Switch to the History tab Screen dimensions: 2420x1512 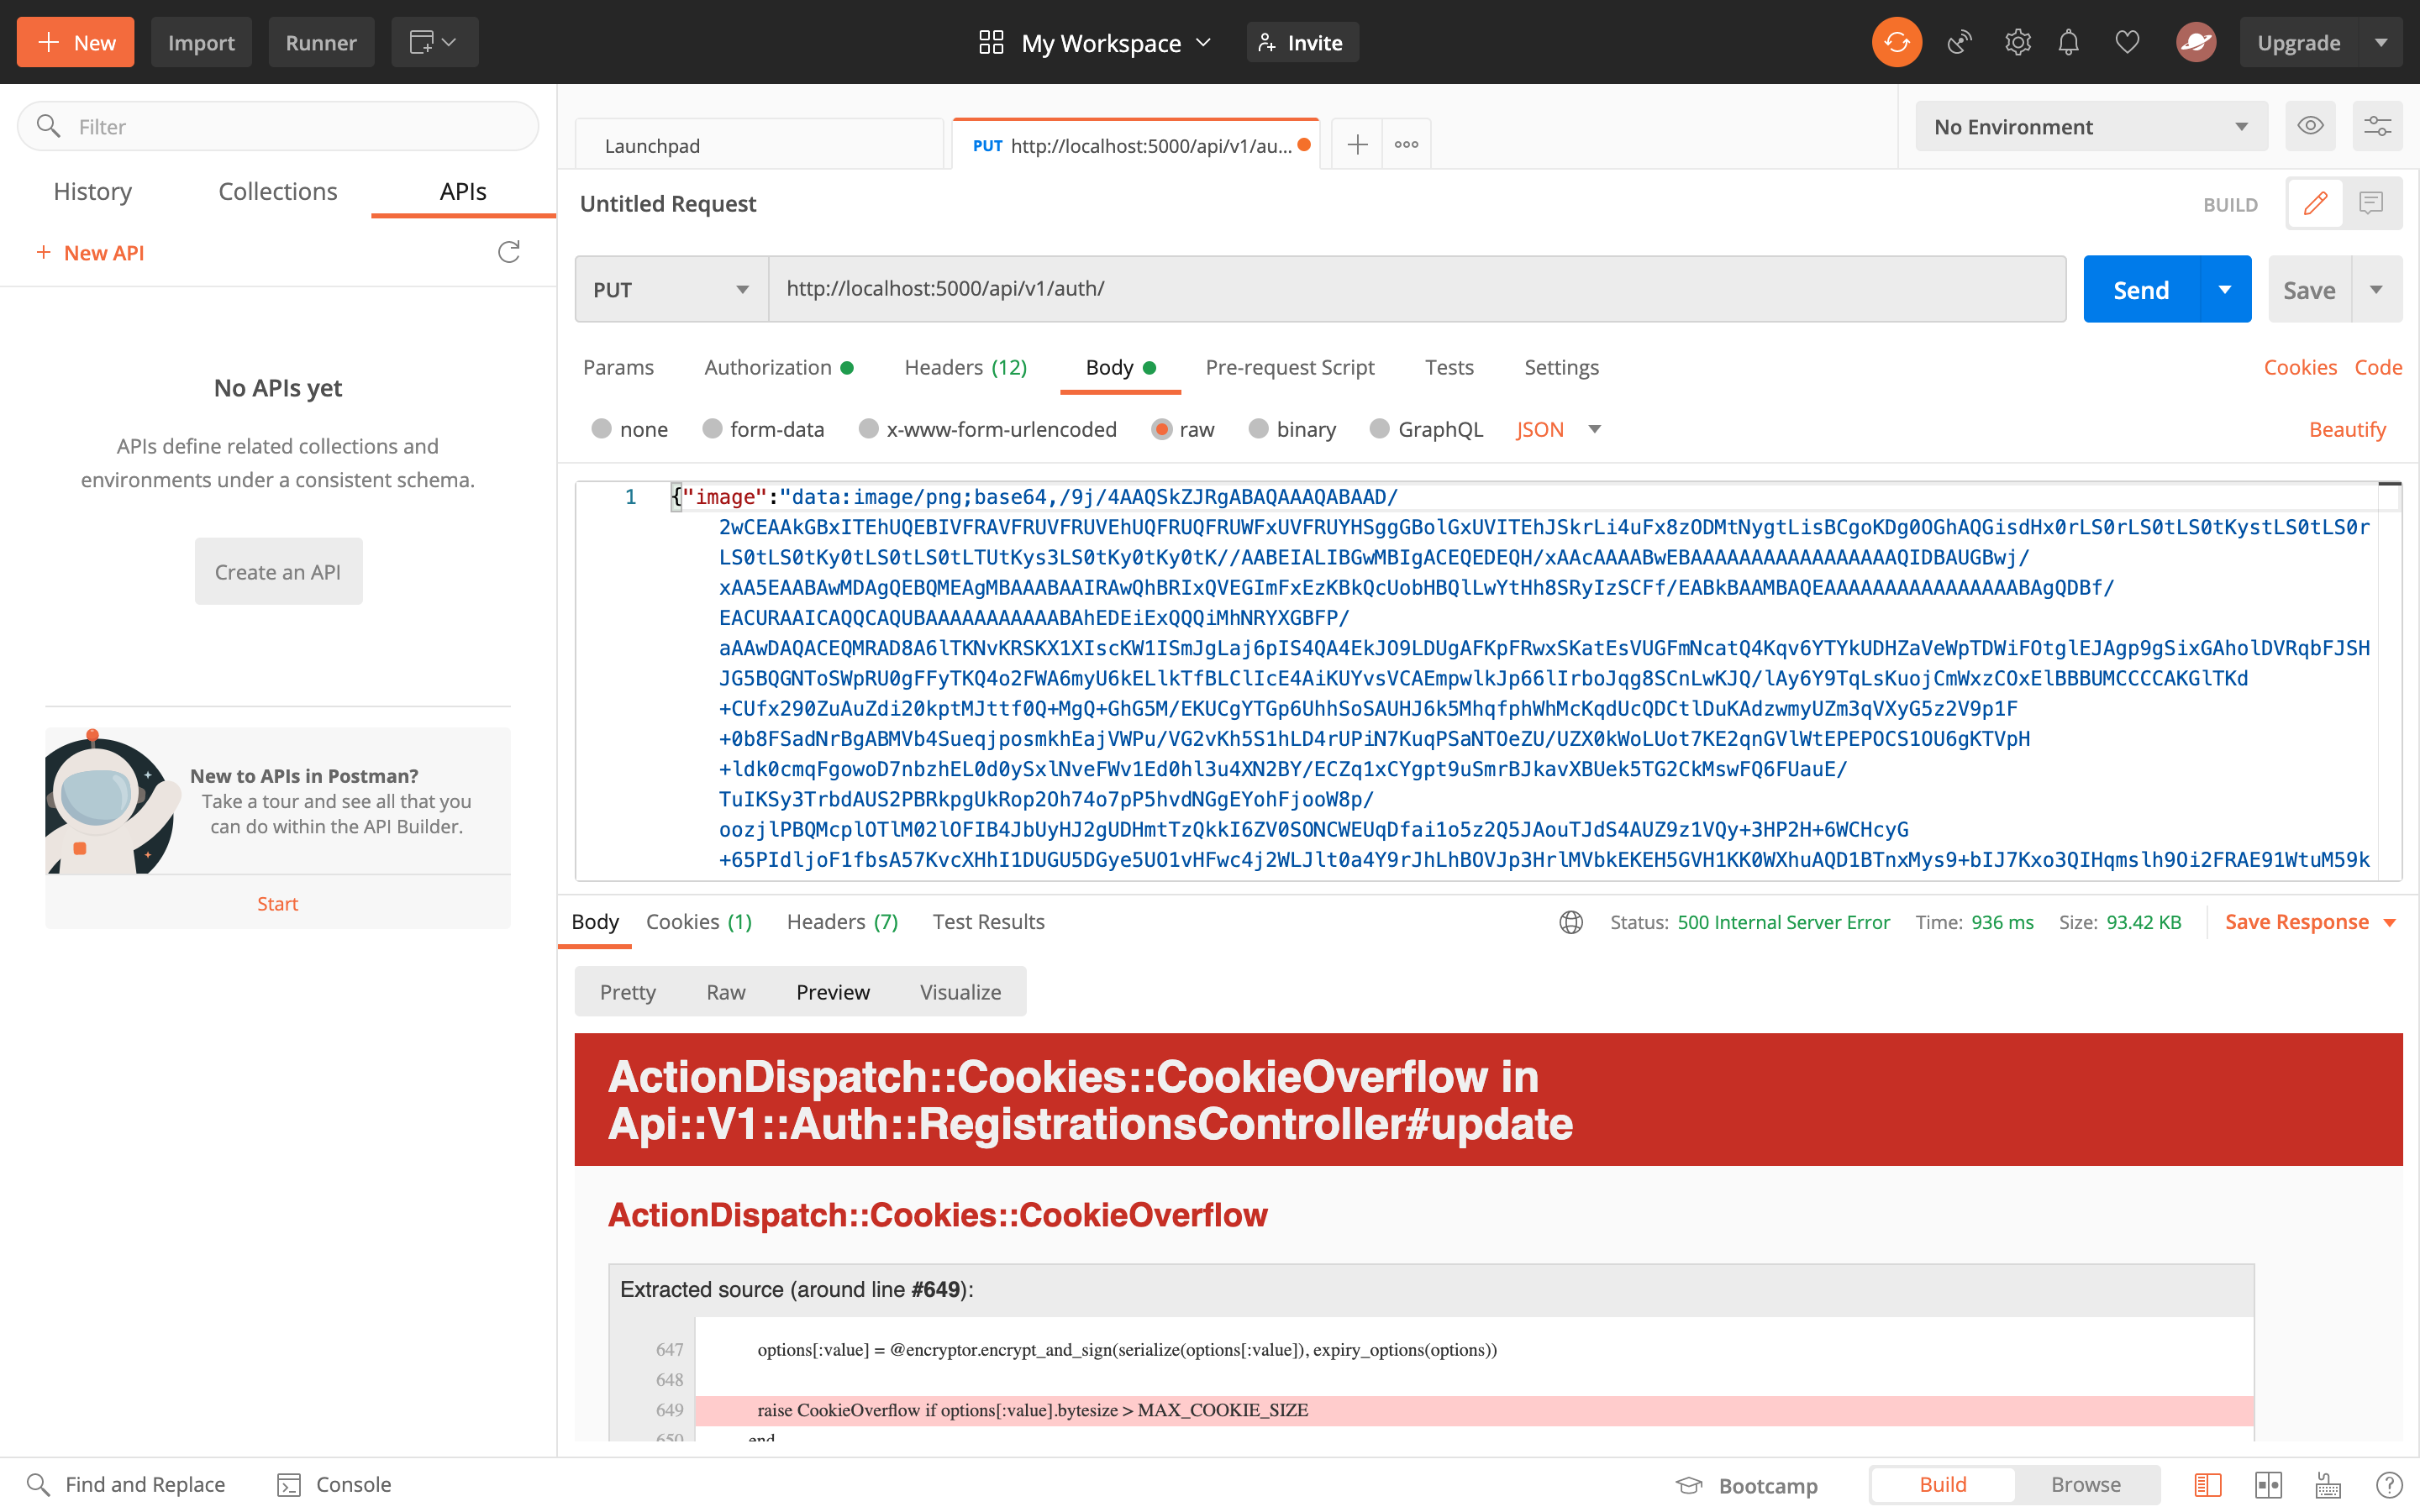point(92,191)
